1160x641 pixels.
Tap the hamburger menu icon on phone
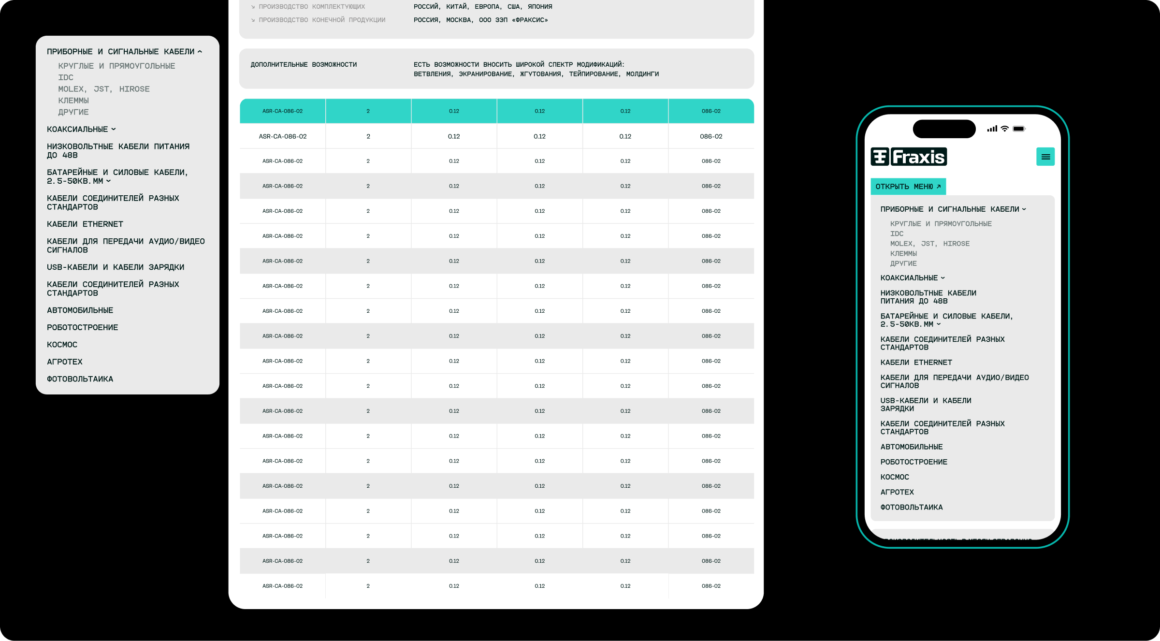[1045, 157]
